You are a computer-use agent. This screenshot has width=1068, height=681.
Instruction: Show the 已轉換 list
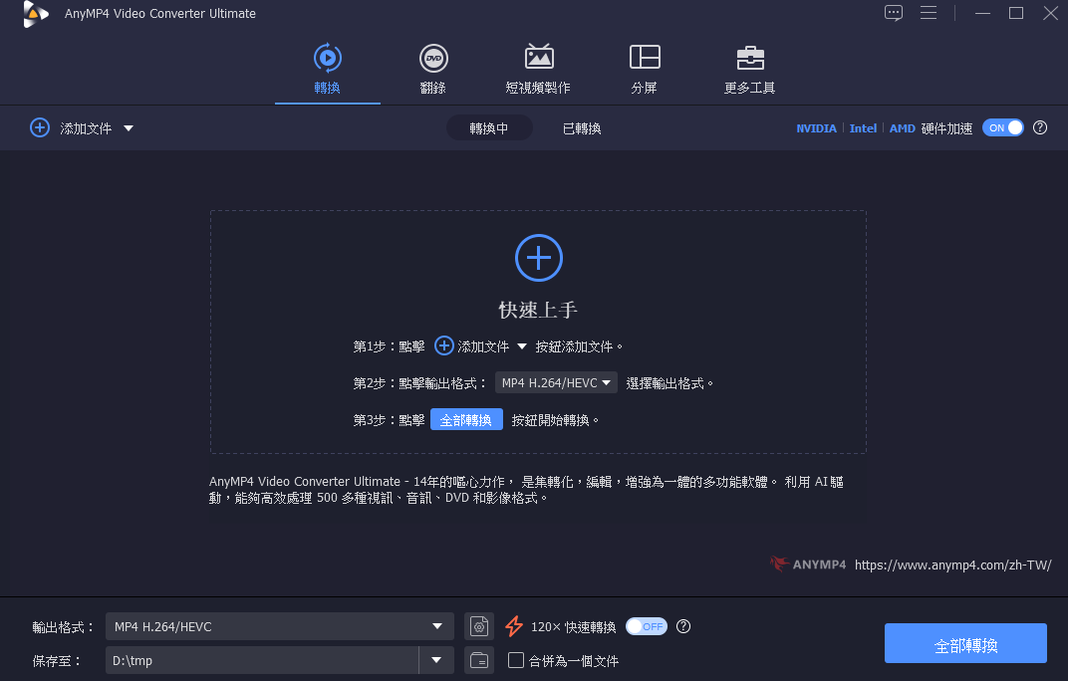click(x=582, y=128)
